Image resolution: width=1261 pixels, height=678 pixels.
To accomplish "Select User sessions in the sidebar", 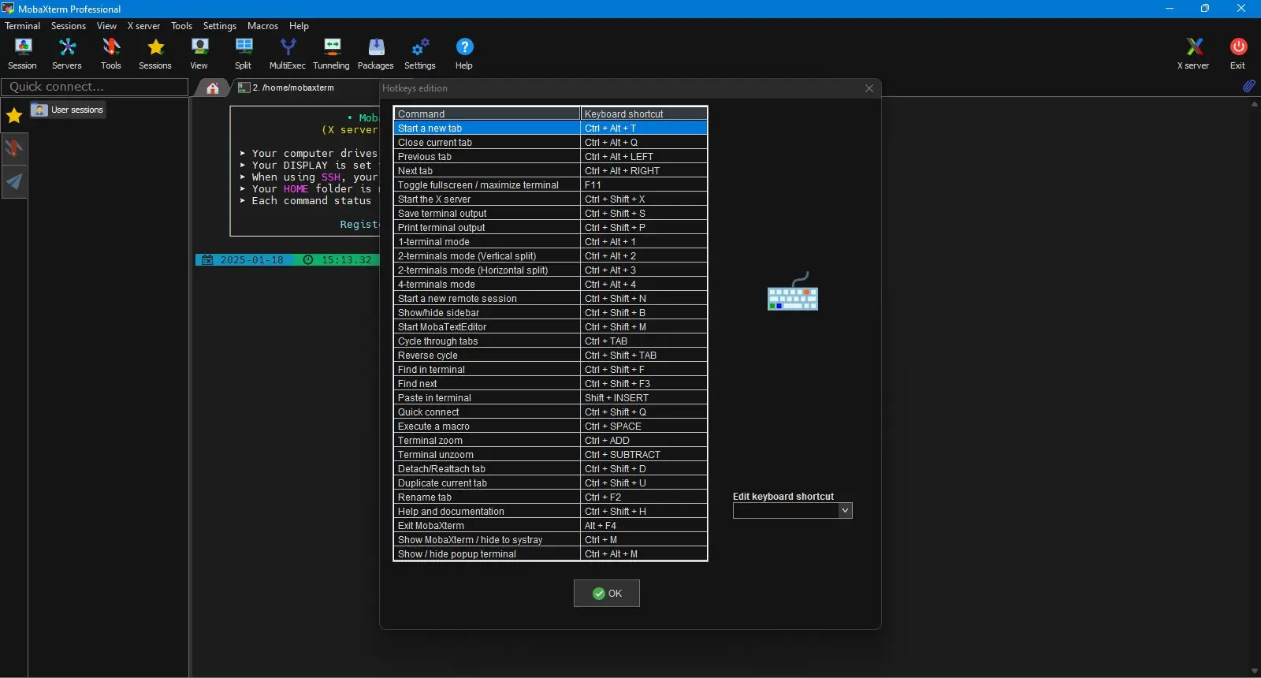I will tap(69, 110).
